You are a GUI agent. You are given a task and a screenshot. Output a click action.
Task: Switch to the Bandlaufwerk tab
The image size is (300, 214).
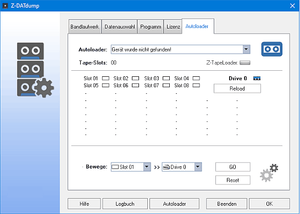click(85, 26)
